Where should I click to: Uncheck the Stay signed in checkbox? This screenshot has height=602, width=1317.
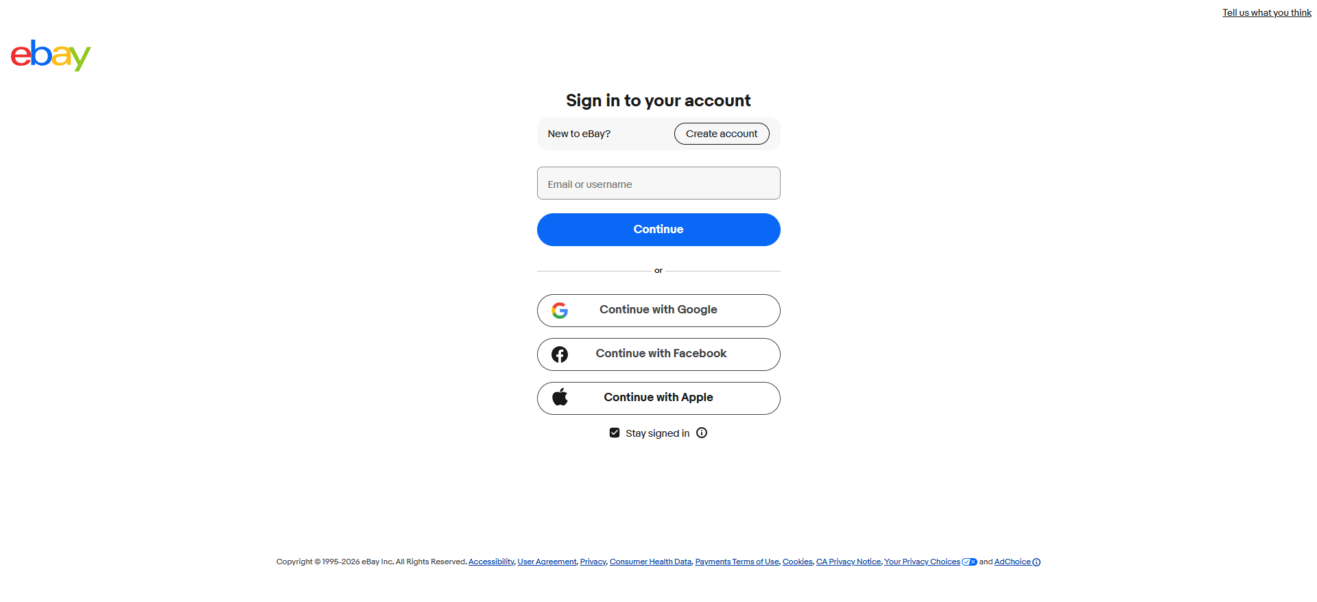point(615,433)
